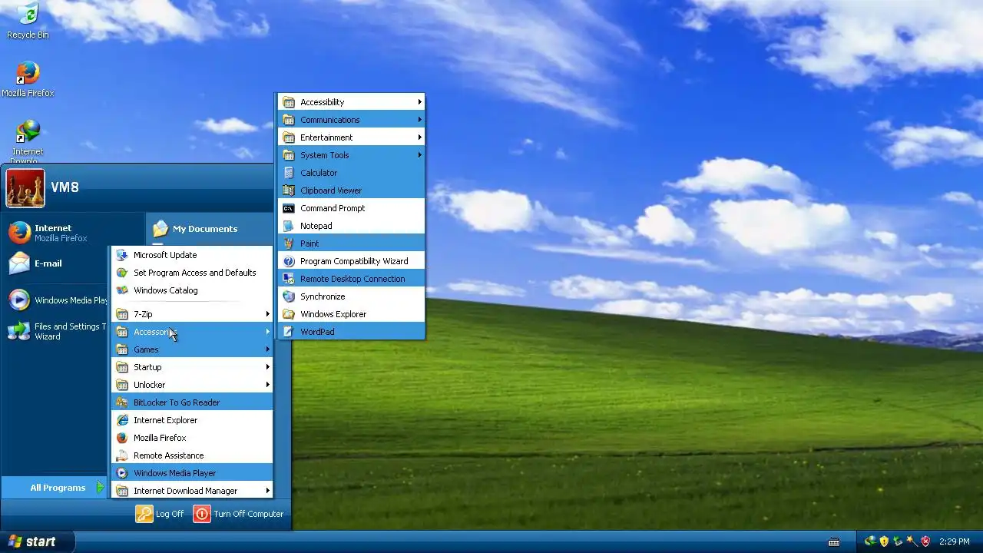Open the Recycle Bin desktop icon
The height and width of the screenshot is (553, 983).
pyautogui.click(x=28, y=21)
